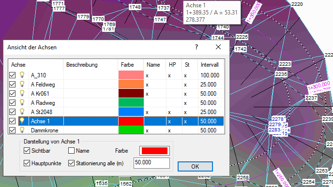This screenshot has width=333, height=187.
Task: Click map point label 2223
Action: coord(285,64)
